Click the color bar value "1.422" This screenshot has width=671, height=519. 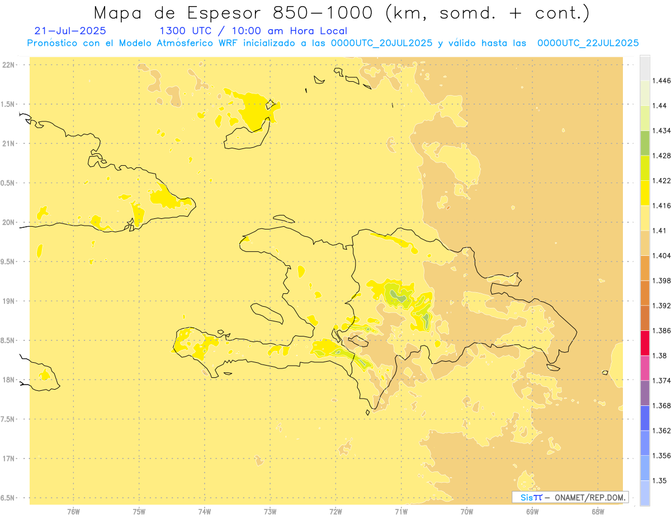[663, 180]
